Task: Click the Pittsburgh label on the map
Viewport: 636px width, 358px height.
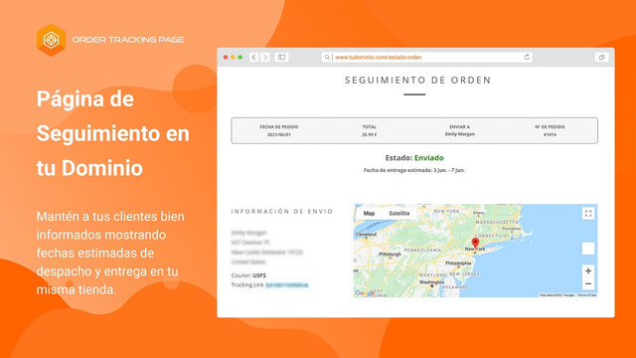Action: point(390,255)
